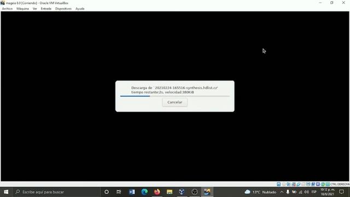Click the display settings status icon
350x197 pixels.
point(308,184)
